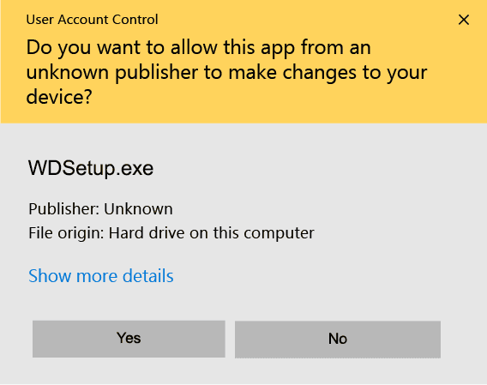
Task: Click the User Account Control title text
Action: coord(93,19)
